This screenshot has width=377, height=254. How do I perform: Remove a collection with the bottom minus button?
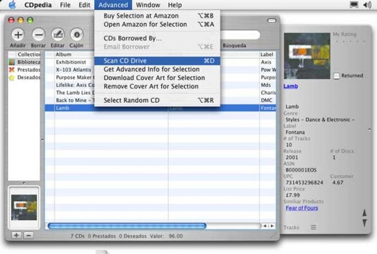click(28, 235)
